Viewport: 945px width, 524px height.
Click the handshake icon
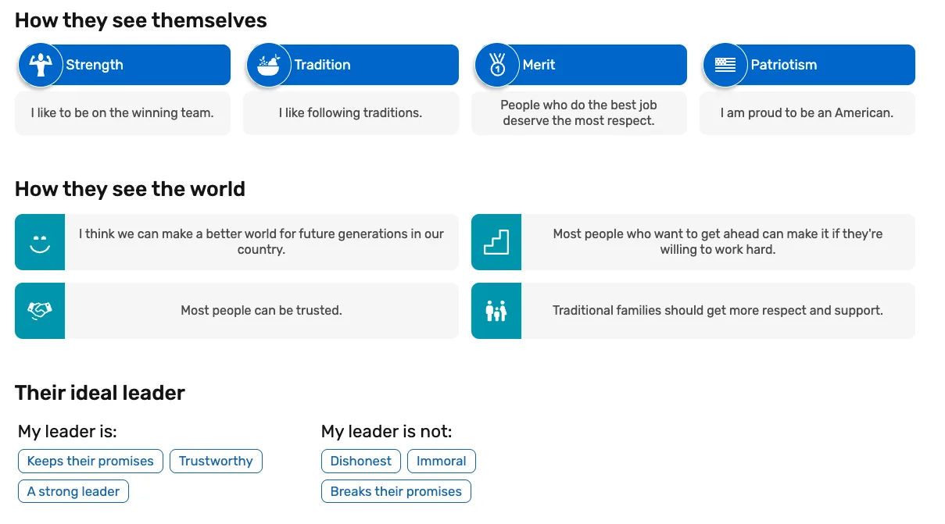click(40, 311)
